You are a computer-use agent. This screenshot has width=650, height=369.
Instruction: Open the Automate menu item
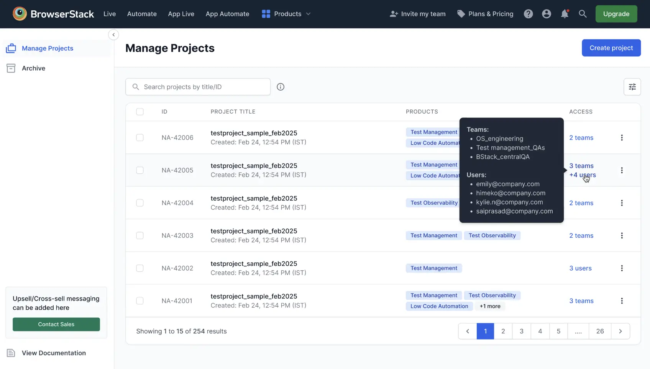(142, 14)
